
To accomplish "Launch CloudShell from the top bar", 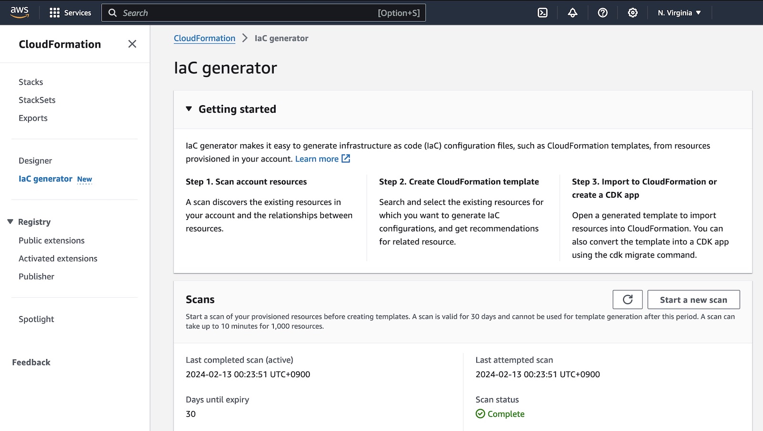I will pos(543,13).
